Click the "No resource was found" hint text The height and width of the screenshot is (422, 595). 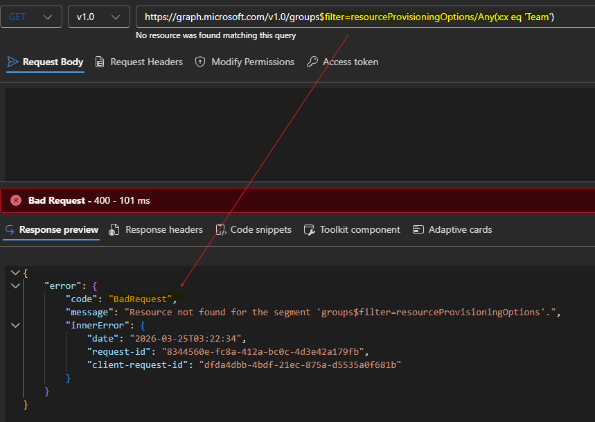tap(216, 35)
